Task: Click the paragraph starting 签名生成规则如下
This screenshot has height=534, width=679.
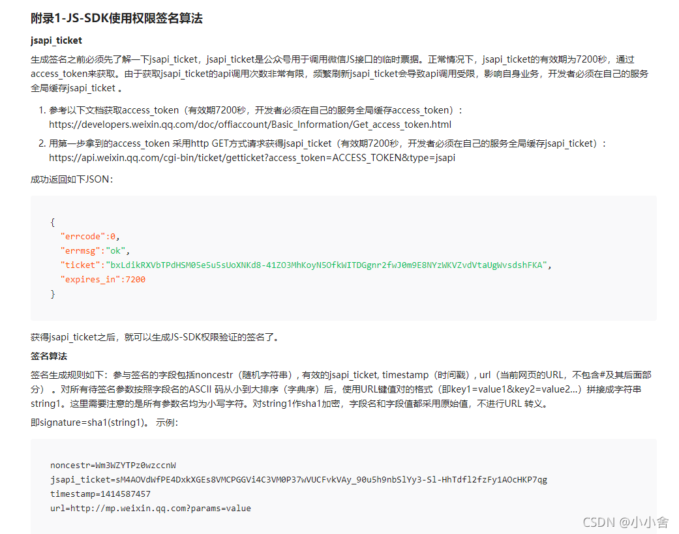Action: pyautogui.click(x=341, y=389)
